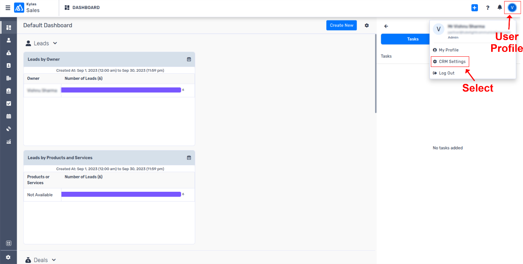
Task: Open the calendar icon in left sidebar
Action: click(x=9, y=116)
